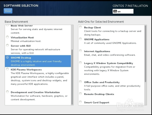Select the KDE Plasma Workspaces radio button
The image size is (152, 115).
(x=7, y=69)
